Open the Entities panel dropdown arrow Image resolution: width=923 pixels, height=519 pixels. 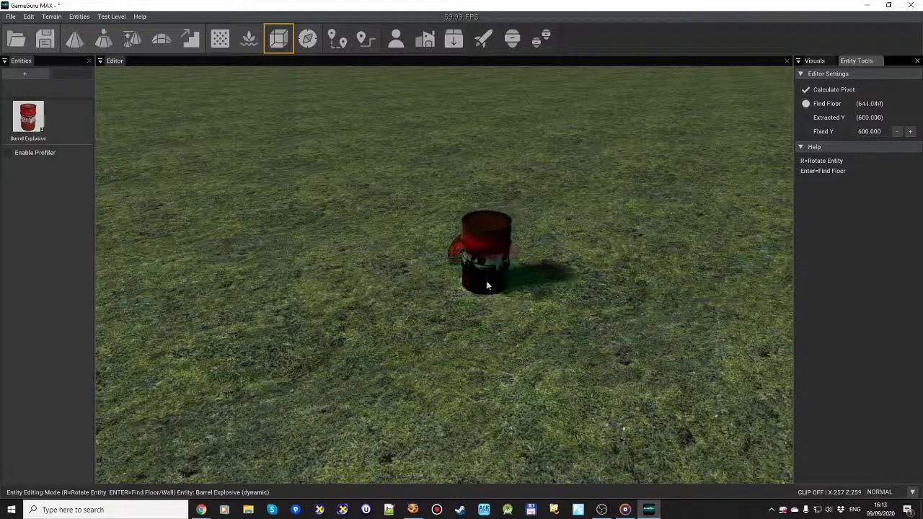[x=4, y=61]
